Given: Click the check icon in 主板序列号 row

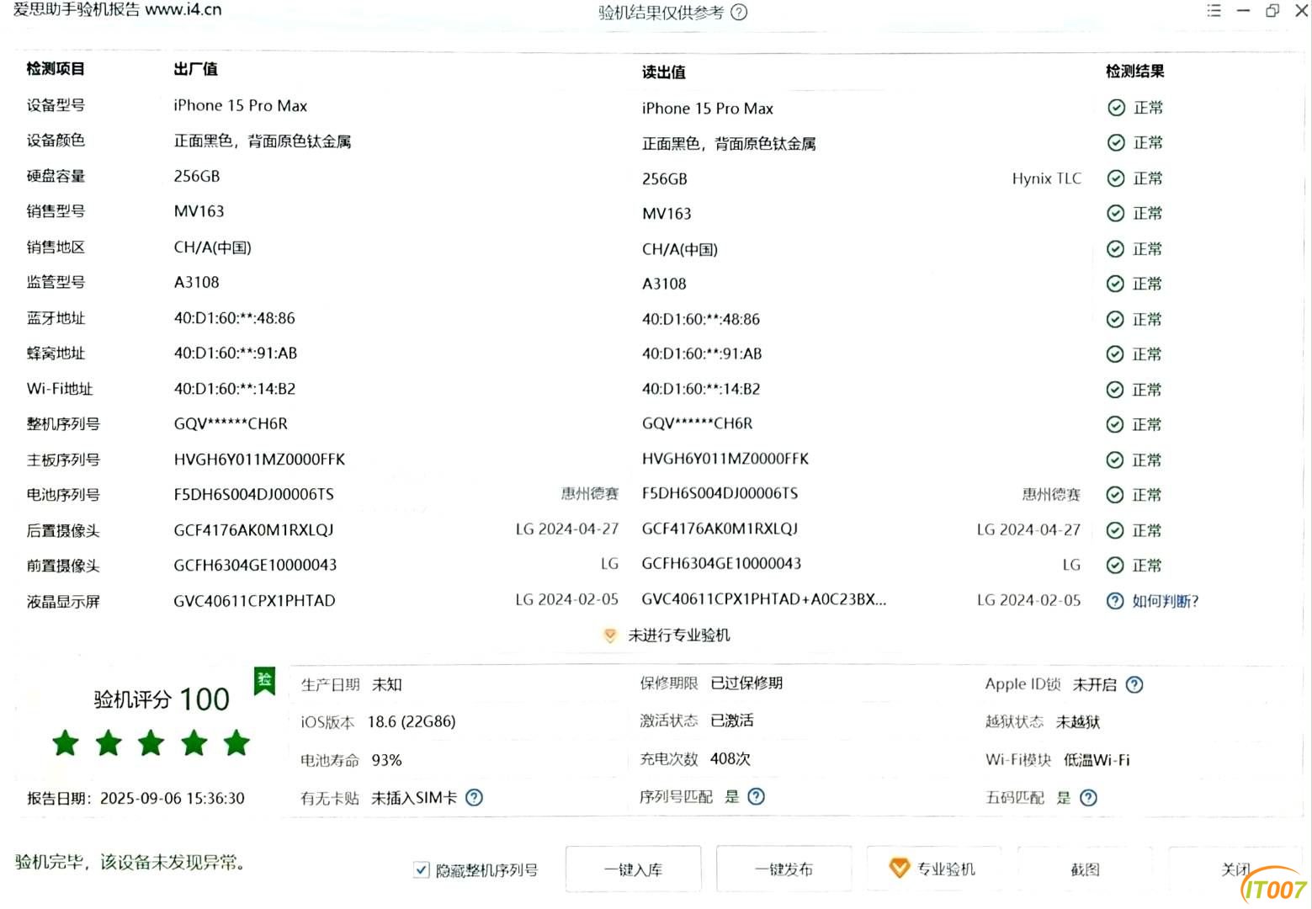Looking at the screenshot, I should pyautogui.click(x=1115, y=460).
